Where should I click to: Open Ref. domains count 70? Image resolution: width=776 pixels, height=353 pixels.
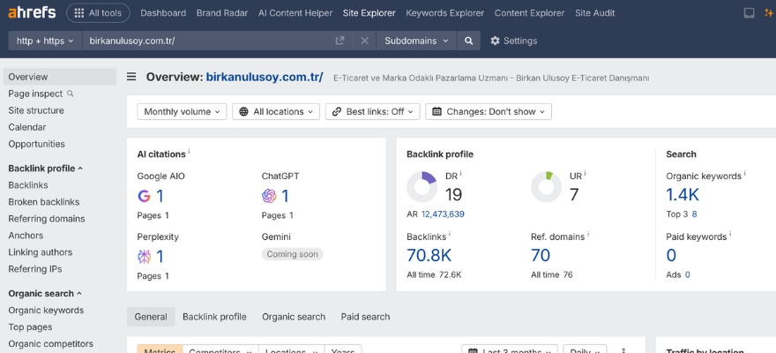coord(541,255)
